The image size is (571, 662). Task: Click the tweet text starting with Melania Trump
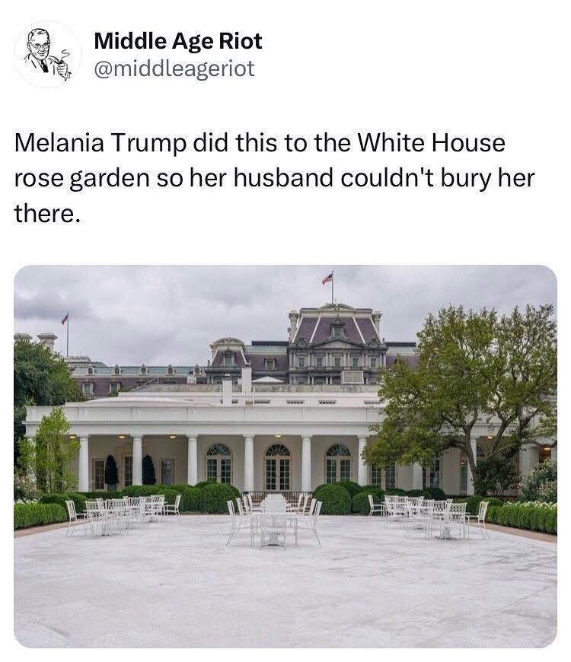coord(275,177)
